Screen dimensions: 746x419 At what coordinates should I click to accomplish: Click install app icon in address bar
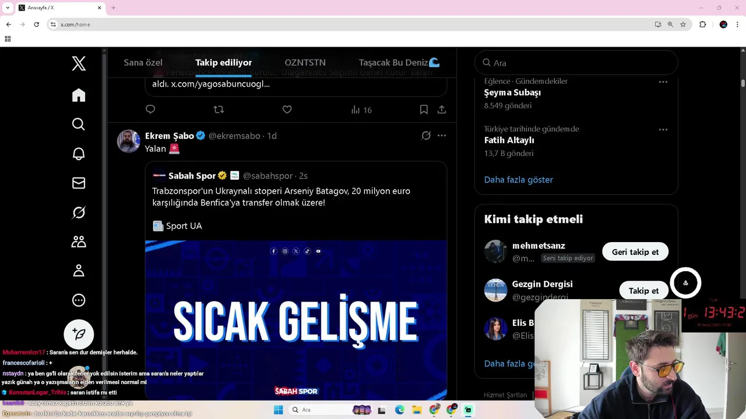pos(658,24)
